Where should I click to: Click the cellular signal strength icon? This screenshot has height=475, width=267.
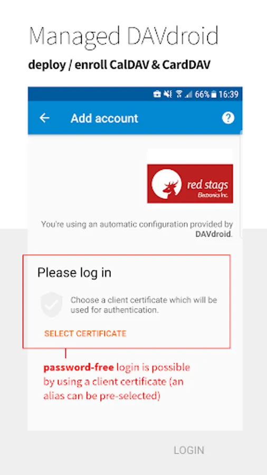click(x=189, y=94)
